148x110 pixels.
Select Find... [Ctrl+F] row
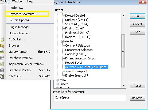click(75, 28)
